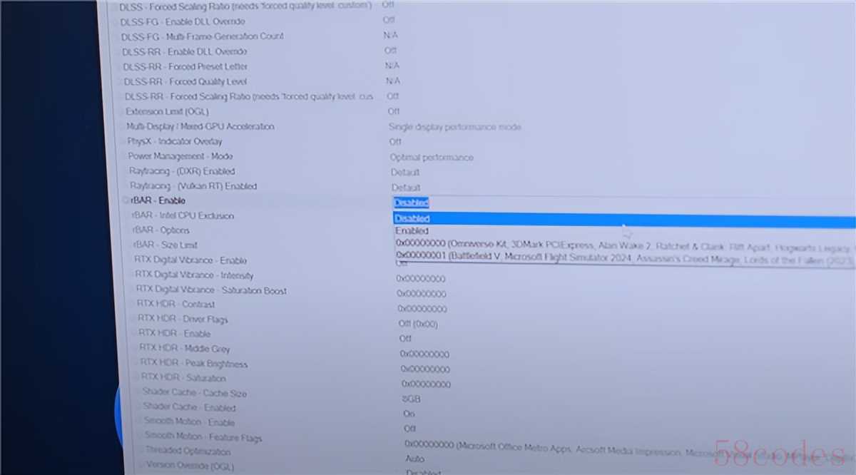Select RTX HDR - Middle Grey row

185,349
